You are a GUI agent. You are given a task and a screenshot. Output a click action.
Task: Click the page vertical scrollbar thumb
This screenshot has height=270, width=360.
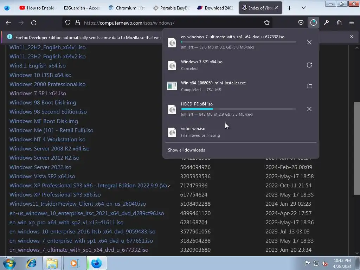tap(356, 148)
